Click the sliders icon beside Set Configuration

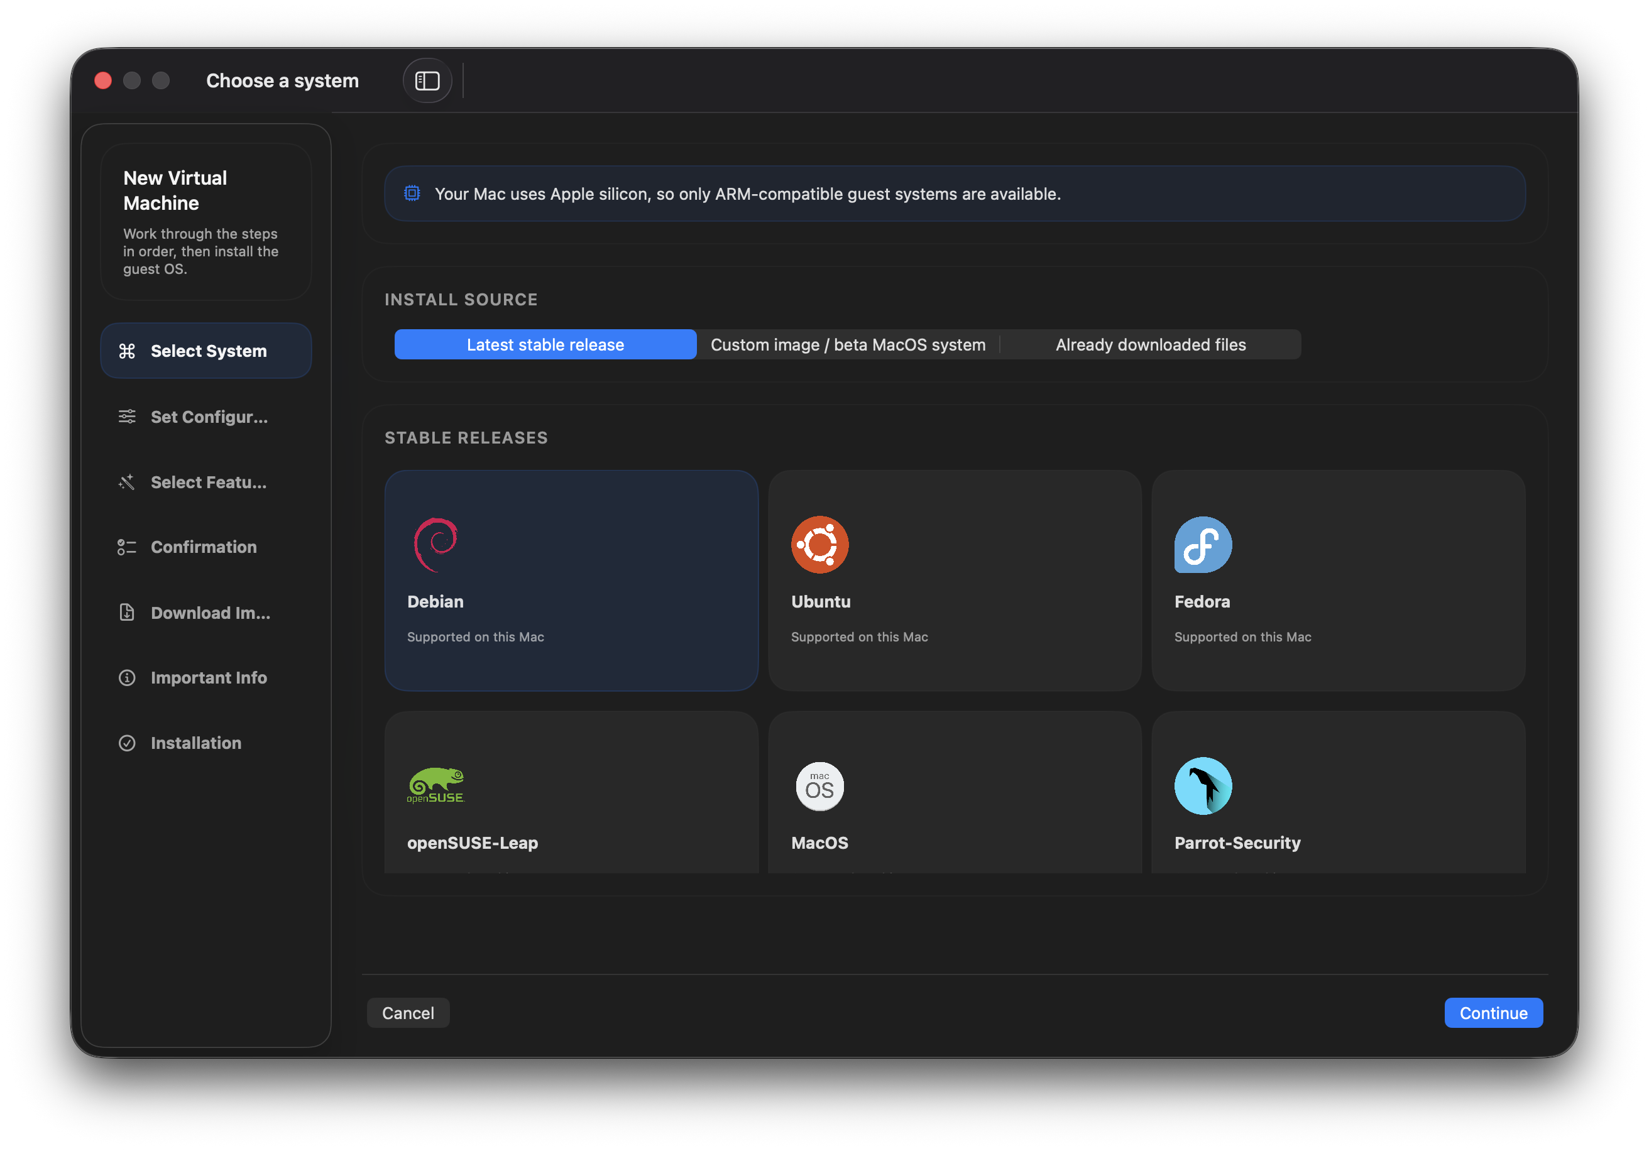(x=127, y=417)
